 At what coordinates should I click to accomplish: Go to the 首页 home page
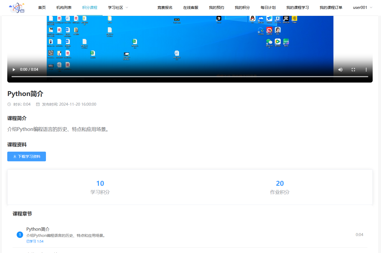point(42,8)
